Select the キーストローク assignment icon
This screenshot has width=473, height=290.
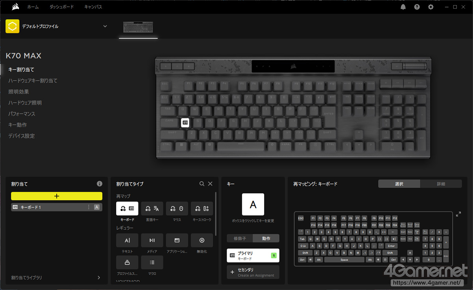tap(202, 209)
